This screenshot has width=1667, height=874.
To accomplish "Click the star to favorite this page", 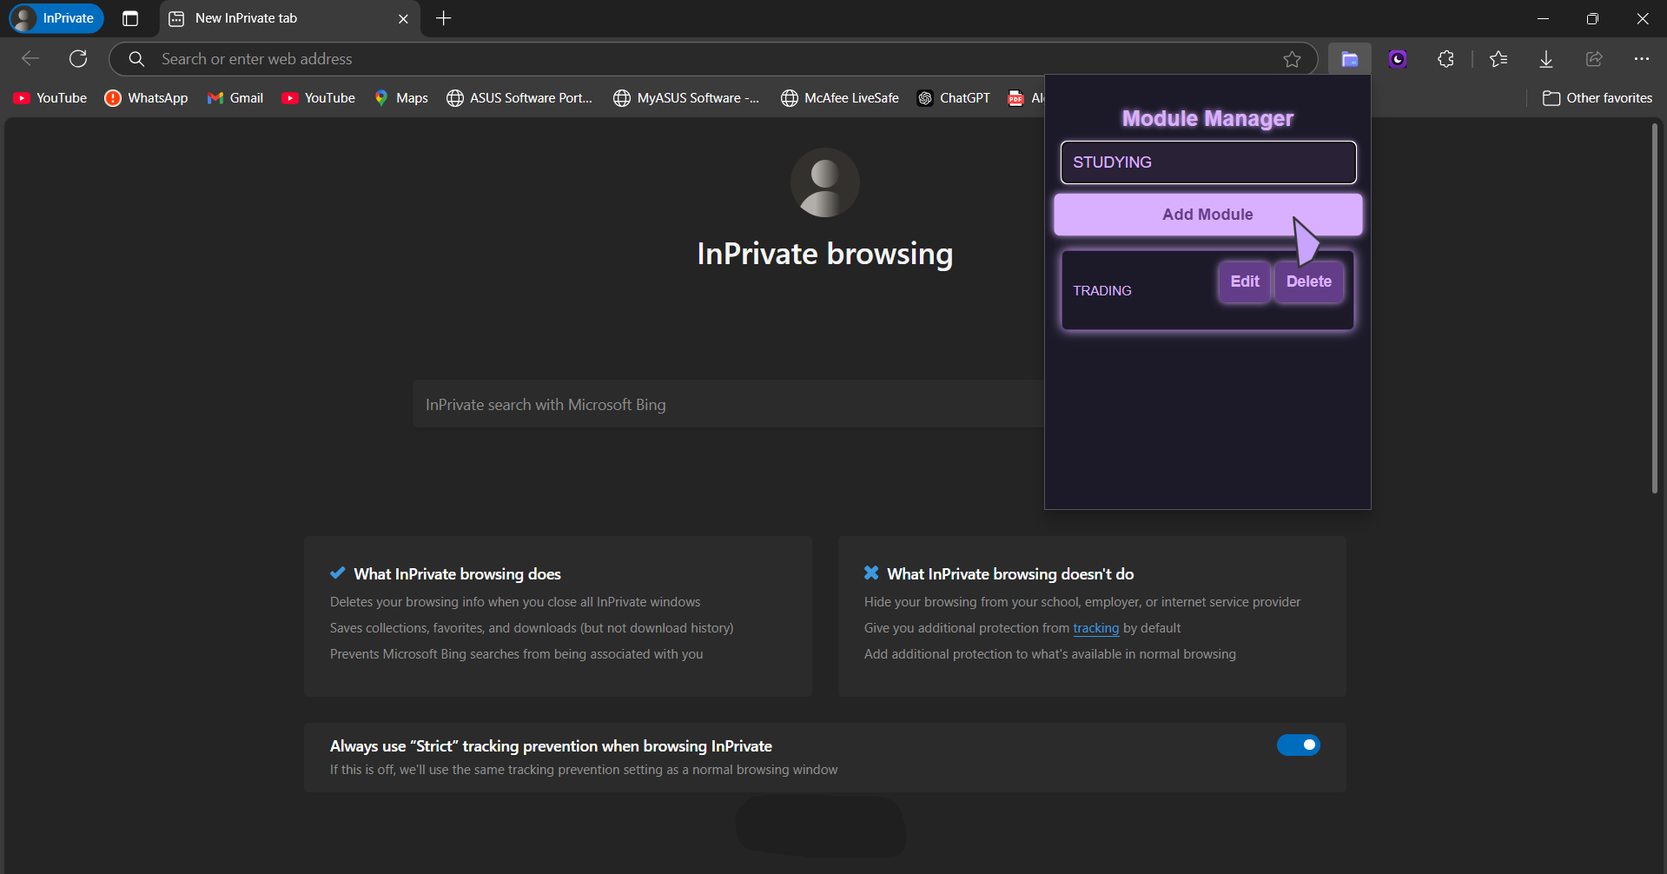I will pyautogui.click(x=1292, y=58).
